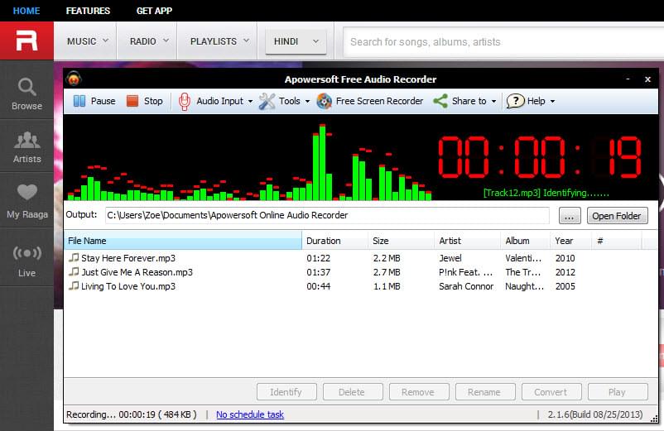This screenshot has height=431, width=664.
Task: Pause the current audio recording
Action: pyautogui.click(x=94, y=101)
